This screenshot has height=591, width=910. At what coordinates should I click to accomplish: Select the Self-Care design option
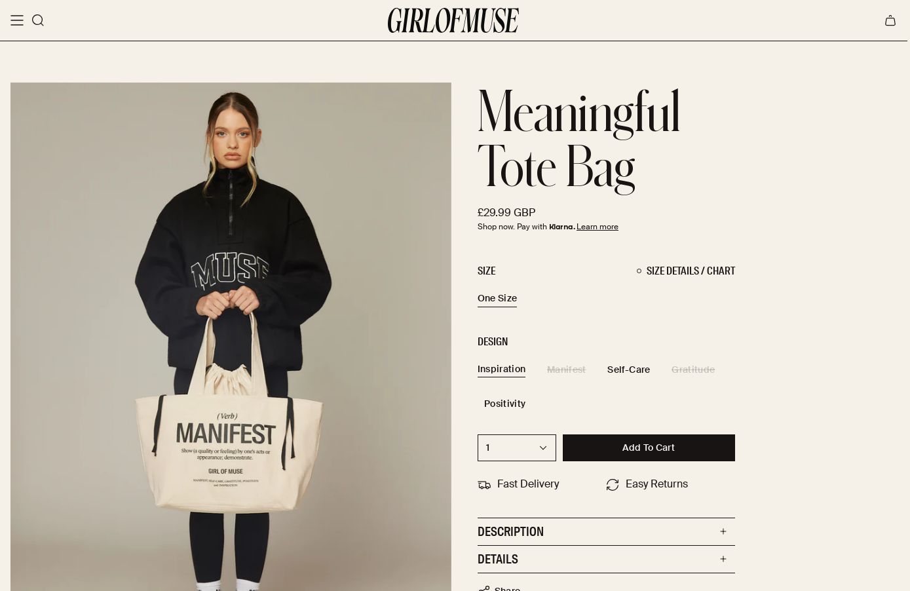(x=628, y=370)
